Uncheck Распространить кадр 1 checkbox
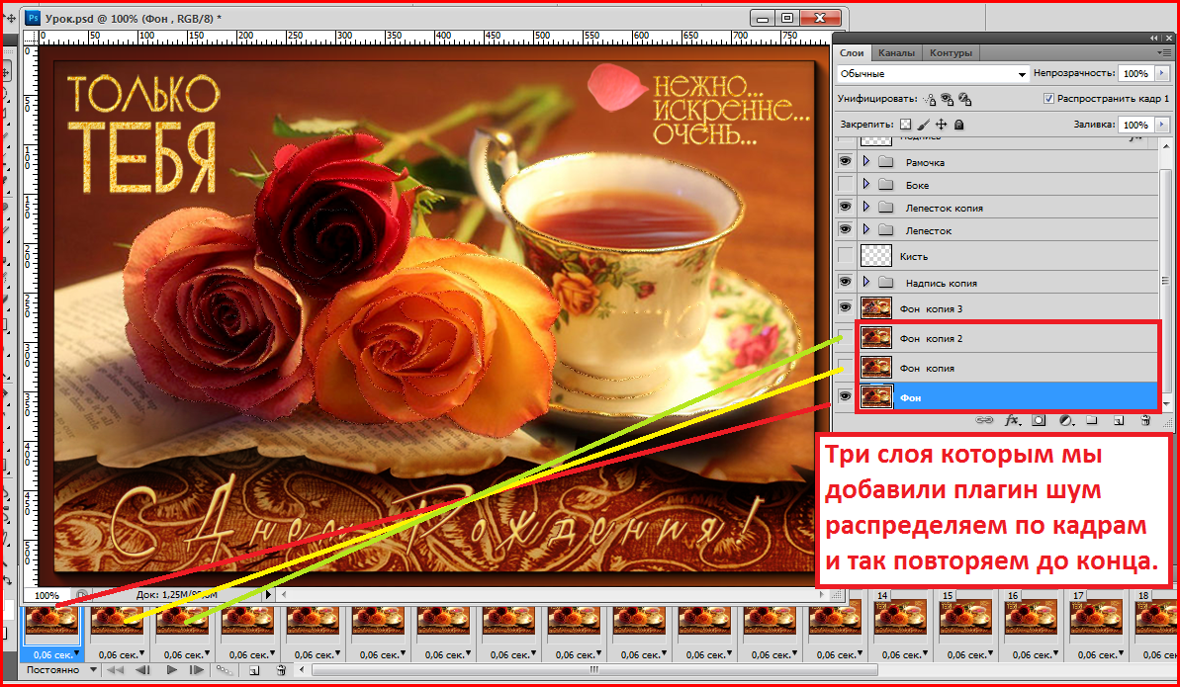Image resolution: width=1180 pixels, height=687 pixels. [x=1049, y=99]
